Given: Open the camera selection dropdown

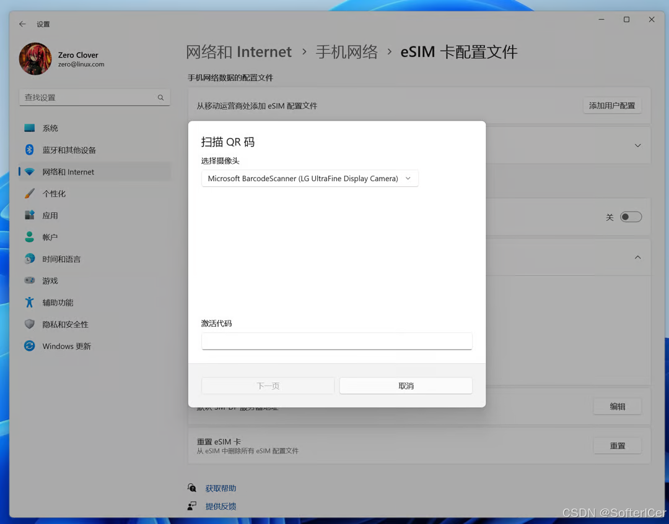Looking at the screenshot, I should tap(310, 179).
